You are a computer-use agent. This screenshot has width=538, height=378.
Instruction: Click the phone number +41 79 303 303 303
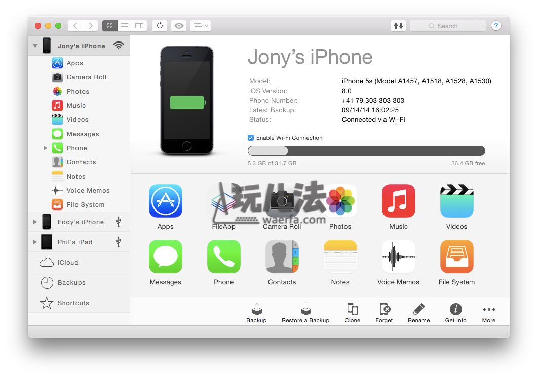373,100
